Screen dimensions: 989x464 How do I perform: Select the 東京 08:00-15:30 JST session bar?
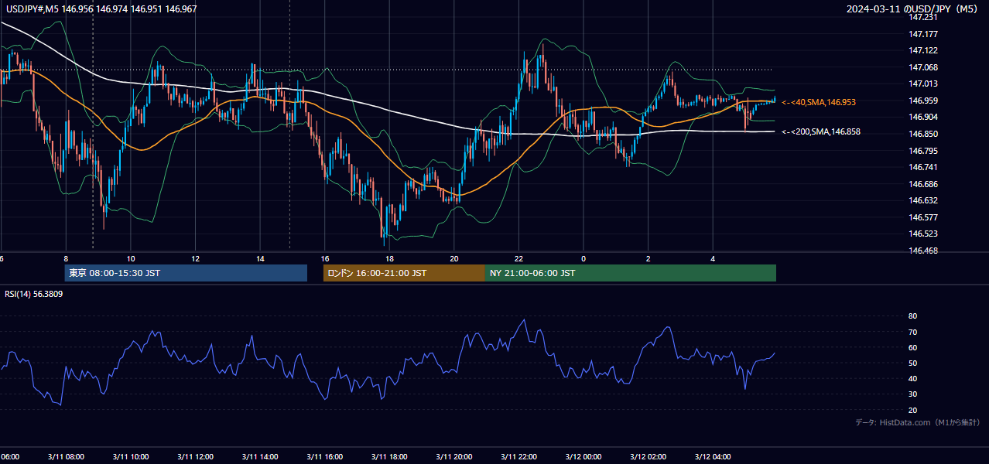tap(186, 273)
